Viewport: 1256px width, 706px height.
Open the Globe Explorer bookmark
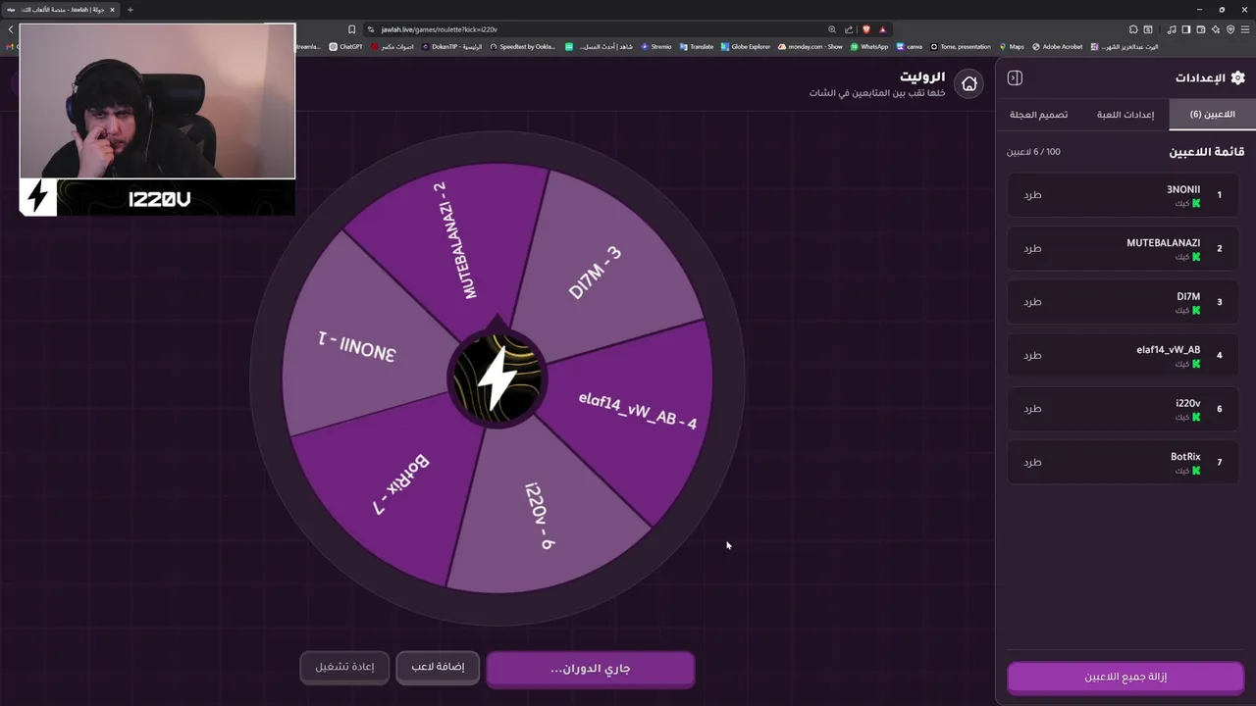[x=746, y=46]
